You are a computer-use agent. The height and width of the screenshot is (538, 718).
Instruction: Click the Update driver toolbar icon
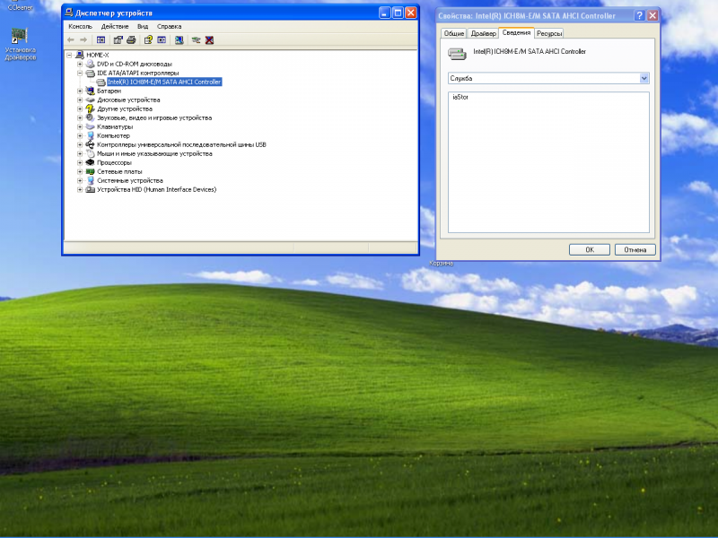point(196,40)
